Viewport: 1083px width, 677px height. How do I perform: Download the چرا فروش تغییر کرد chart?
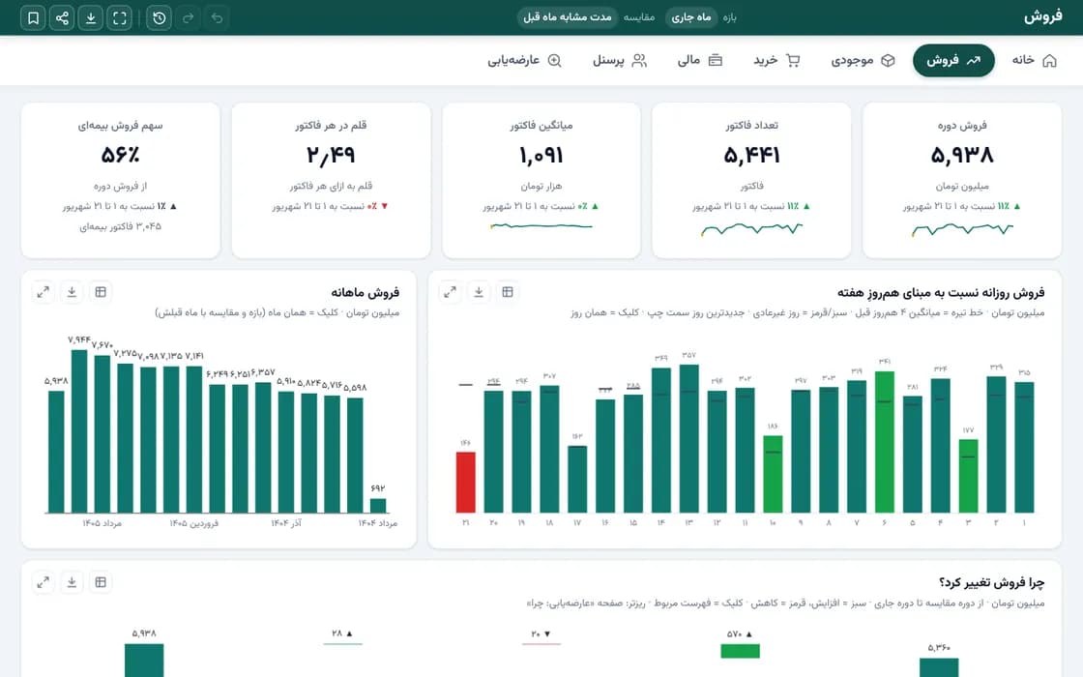[72, 582]
